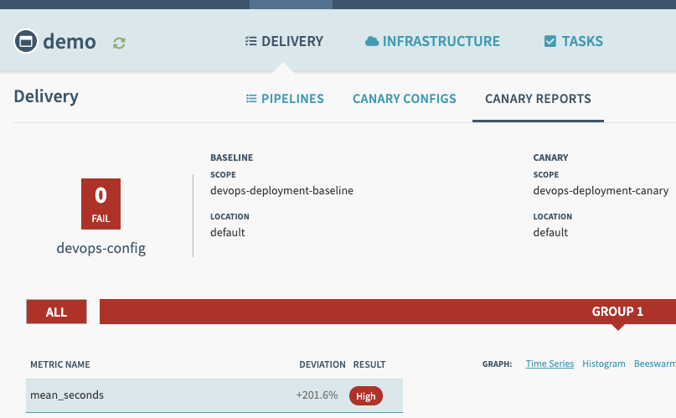Open the Delivery main navigation tab
Image resolution: width=676 pixels, height=418 pixels.
click(x=283, y=41)
